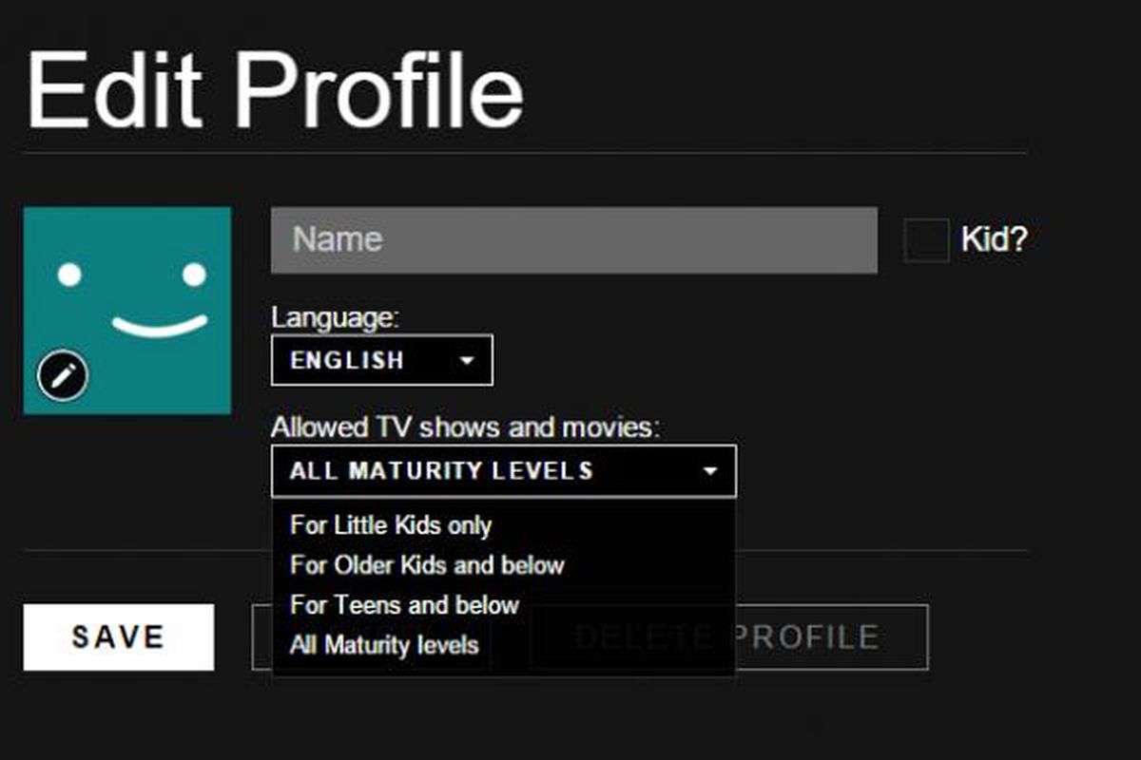Choose "For Little Kids only" option

tap(391, 525)
